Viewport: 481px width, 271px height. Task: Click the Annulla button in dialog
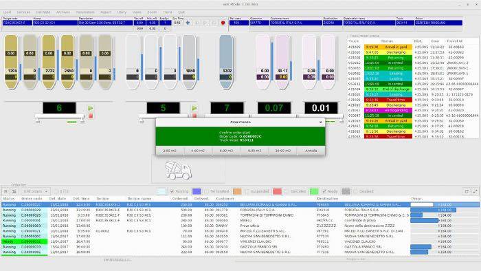coord(311,151)
